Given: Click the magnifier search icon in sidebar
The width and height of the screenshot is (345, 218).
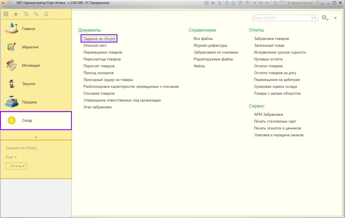Looking at the screenshot, I should tap(36, 14).
